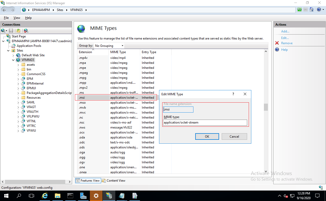Open the View menu

pyautogui.click(x=17, y=18)
